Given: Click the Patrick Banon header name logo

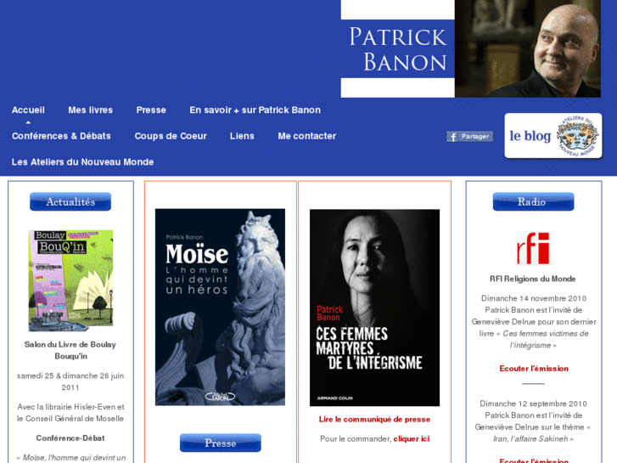Looking at the screenshot, I should 397,49.
